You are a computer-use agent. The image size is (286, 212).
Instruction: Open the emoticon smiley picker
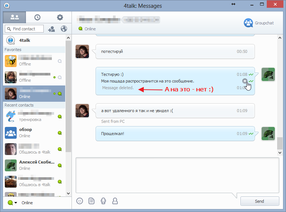(x=80, y=201)
